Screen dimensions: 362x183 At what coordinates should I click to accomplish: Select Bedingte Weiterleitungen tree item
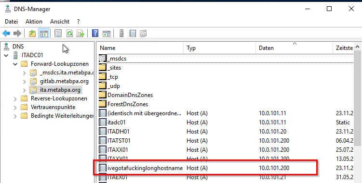[62, 116]
